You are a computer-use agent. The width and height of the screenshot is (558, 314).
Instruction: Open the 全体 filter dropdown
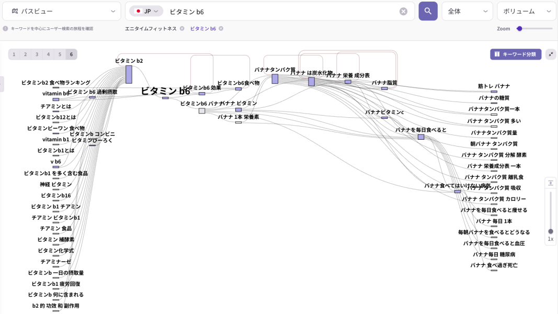[x=467, y=11]
